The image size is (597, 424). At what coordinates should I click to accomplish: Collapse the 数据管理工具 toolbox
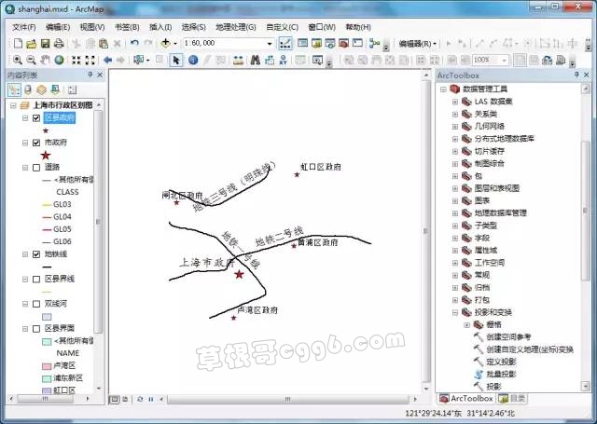(443, 89)
